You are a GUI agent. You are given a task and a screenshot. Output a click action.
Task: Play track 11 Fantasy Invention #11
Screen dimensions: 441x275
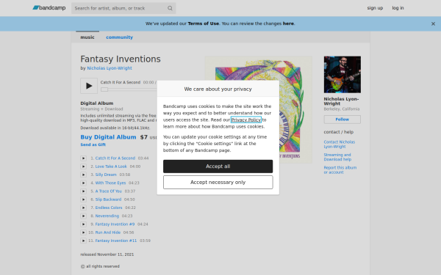click(84, 241)
